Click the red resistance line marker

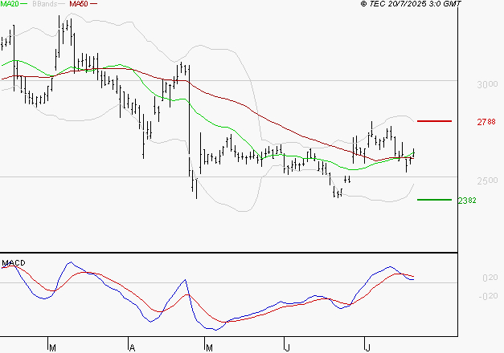[x=436, y=121]
